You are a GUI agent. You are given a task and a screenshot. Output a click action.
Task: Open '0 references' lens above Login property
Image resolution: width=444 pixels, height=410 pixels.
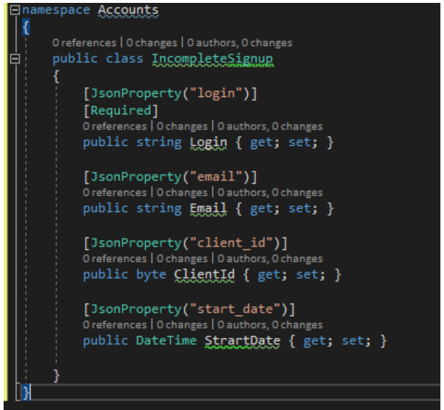point(114,126)
